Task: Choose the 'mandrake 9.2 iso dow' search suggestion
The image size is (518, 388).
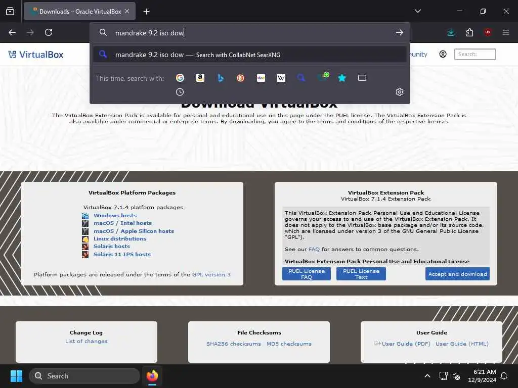Action: coord(250,55)
